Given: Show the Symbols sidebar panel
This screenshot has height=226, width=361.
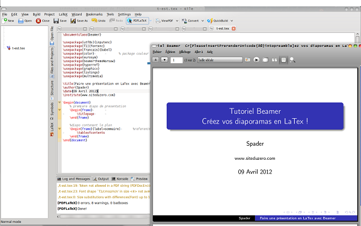Looking at the screenshot, I should click(x=52, y=111).
